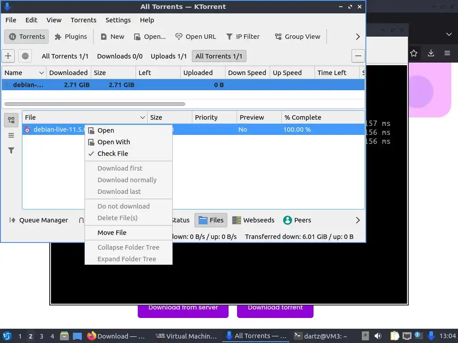This screenshot has height=343, width=458.
Task: Toggle Group View in toolbar
Action: [297, 37]
